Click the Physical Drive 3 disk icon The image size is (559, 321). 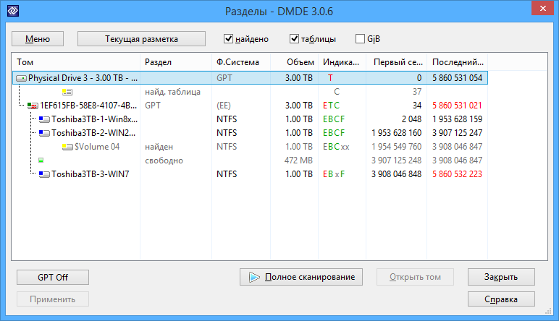22,78
